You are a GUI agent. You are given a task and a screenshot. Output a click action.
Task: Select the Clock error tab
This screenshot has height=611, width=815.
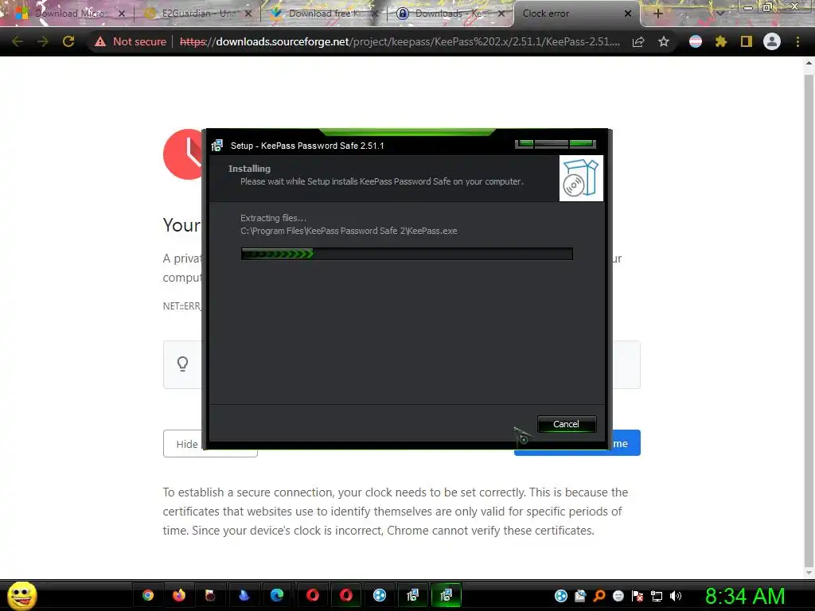(546, 14)
